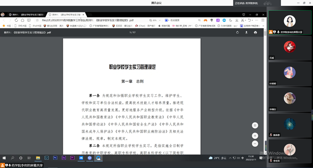This screenshot has height=168, width=313.
Task: Launch Premiere Pro from taskbar
Action: point(73,158)
